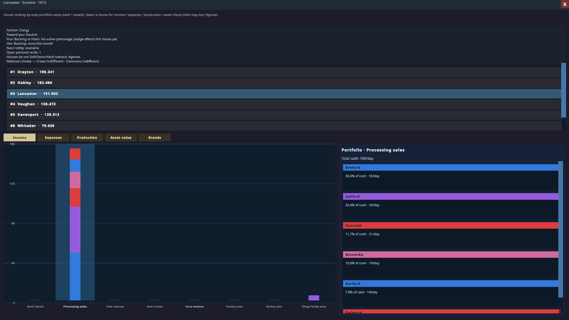Click the Village facility sales purple bar
The image size is (569, 320).
[x=314, y=298]
